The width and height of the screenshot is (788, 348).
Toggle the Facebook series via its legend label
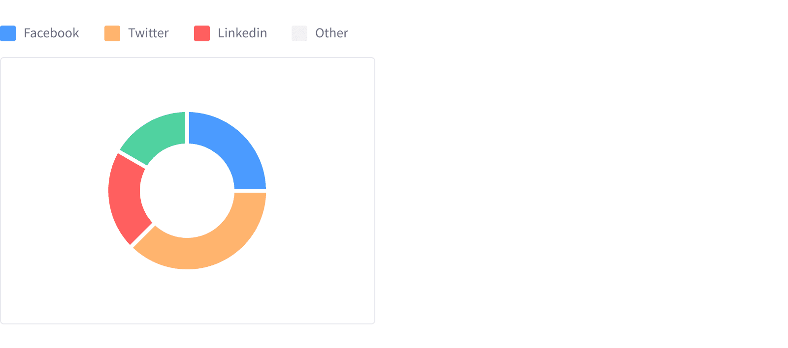pyautogui.click(x=51, y=33)
